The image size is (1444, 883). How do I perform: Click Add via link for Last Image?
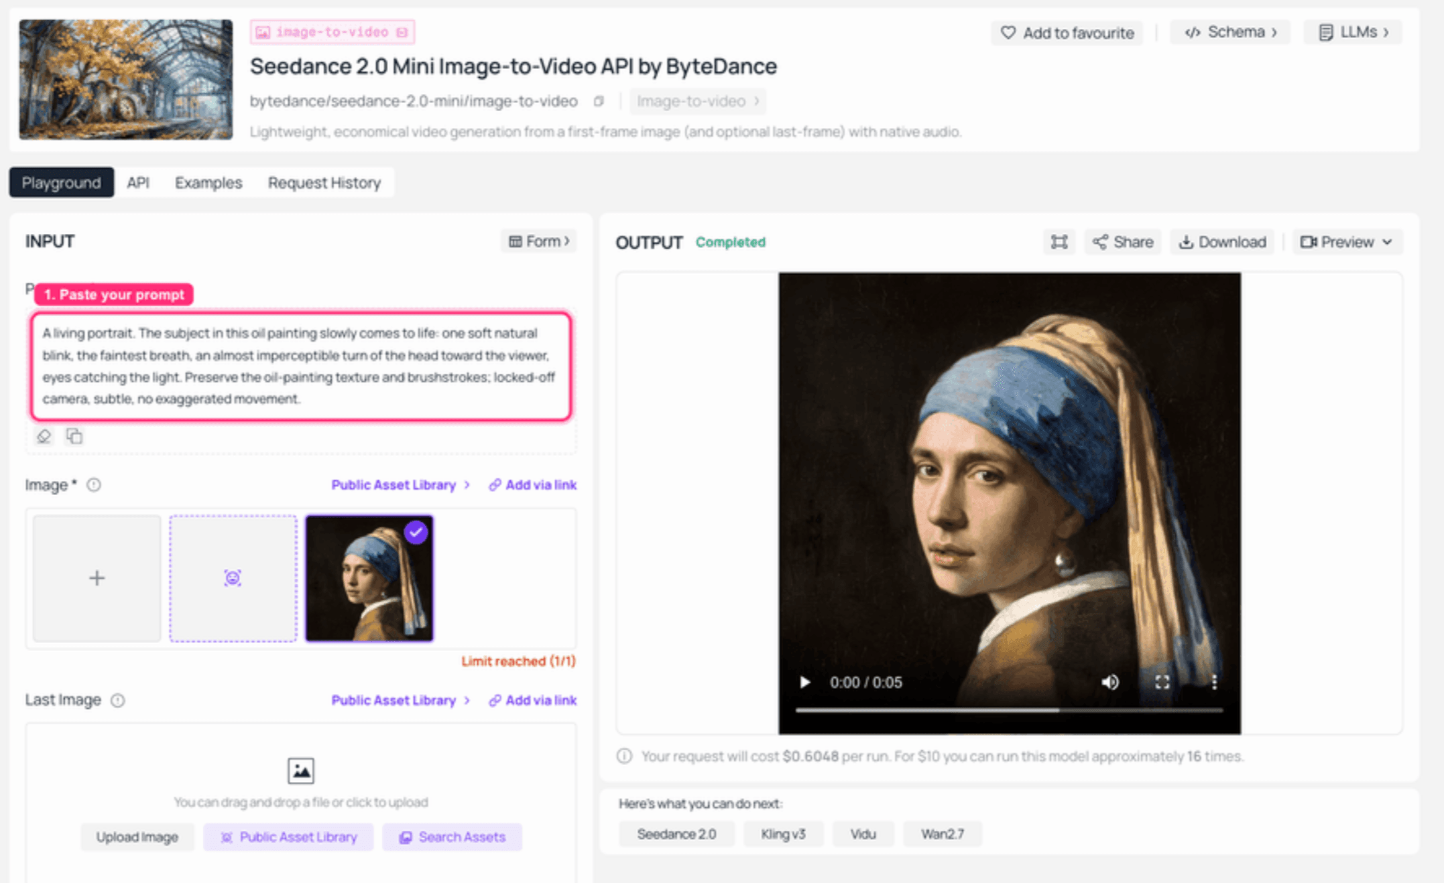pos(533,700)
